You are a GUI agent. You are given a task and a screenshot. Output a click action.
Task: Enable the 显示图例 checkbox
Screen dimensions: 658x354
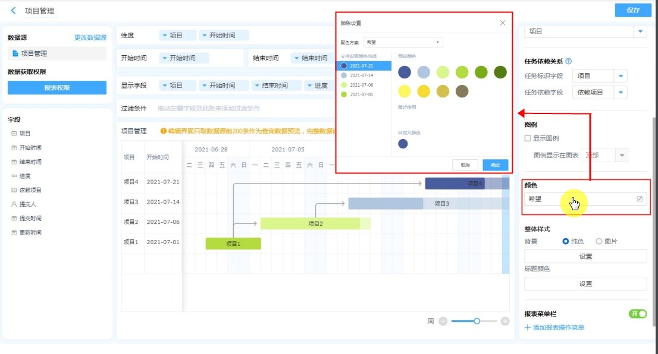click(x=527, y=138)
